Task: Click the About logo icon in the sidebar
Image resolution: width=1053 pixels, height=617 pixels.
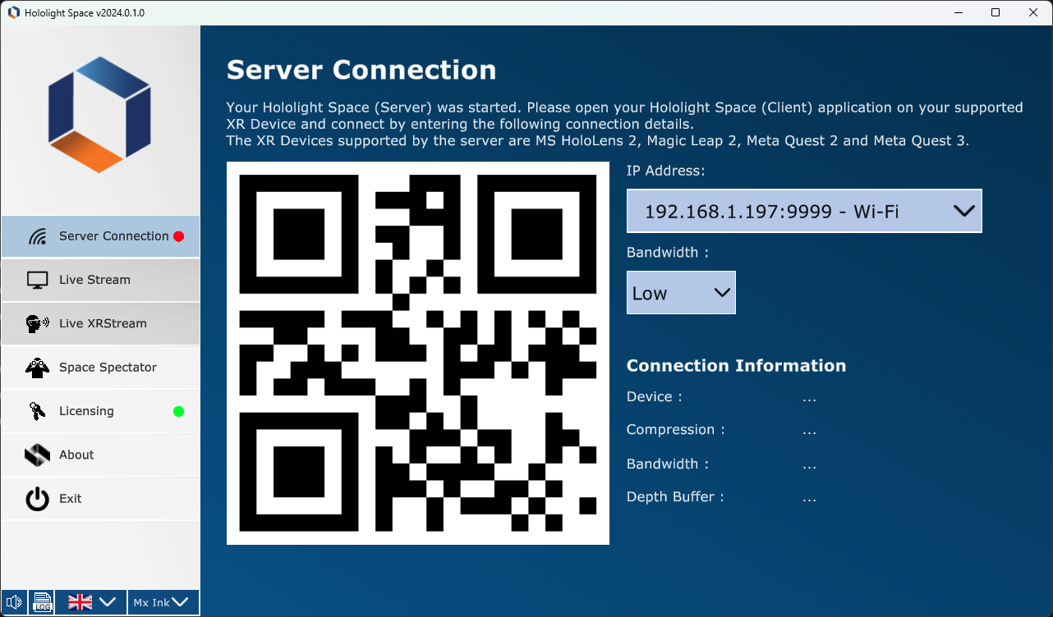Action: [x=38, y=455]
